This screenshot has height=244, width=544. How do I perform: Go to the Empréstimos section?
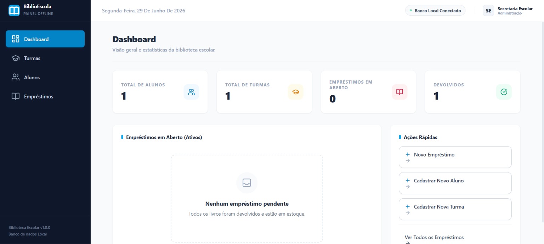[x=45, y=96]
